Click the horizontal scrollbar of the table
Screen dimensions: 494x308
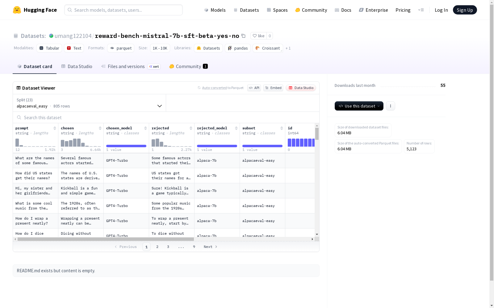point(106,239)
